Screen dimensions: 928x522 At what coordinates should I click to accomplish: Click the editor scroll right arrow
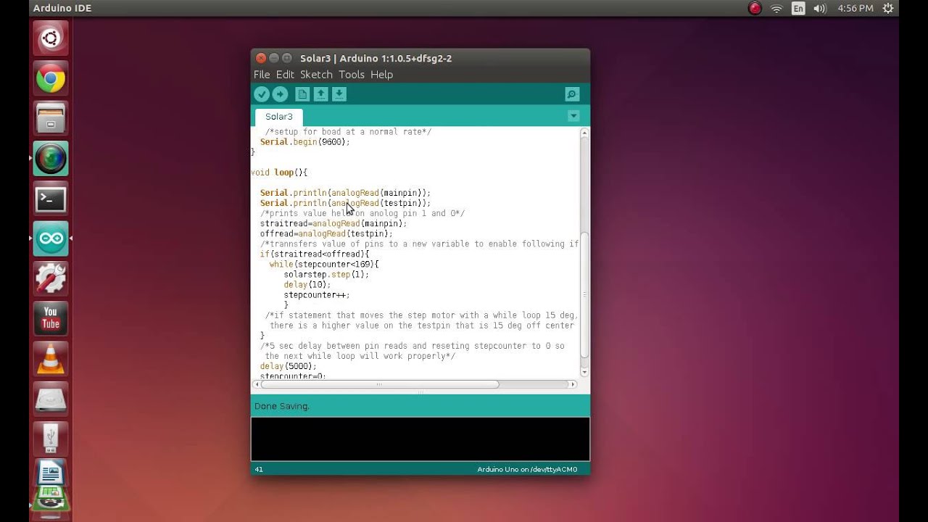[573, 384]
